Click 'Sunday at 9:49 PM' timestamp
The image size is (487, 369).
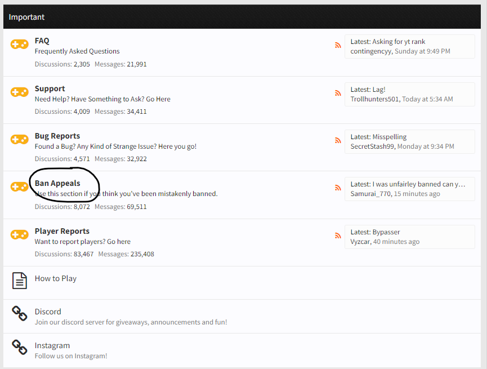tap(422, 51)
